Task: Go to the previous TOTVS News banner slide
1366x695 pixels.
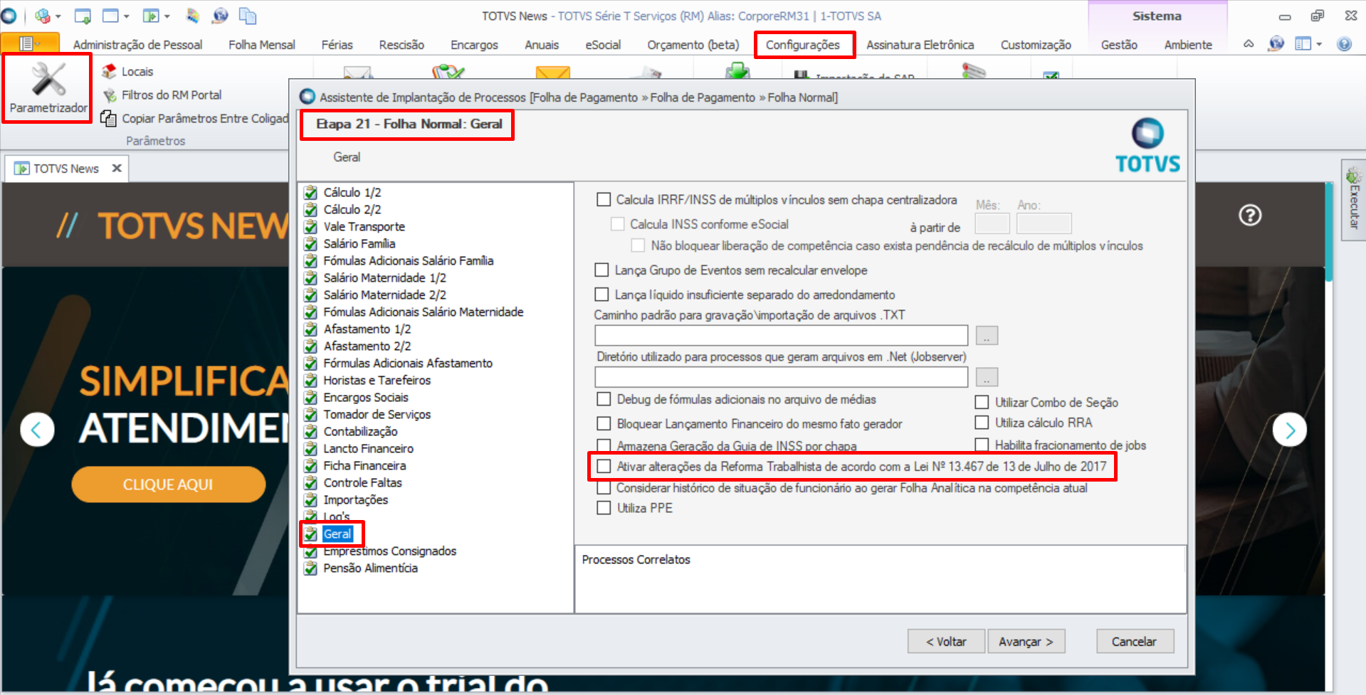Action: click(x=37, y=430)
